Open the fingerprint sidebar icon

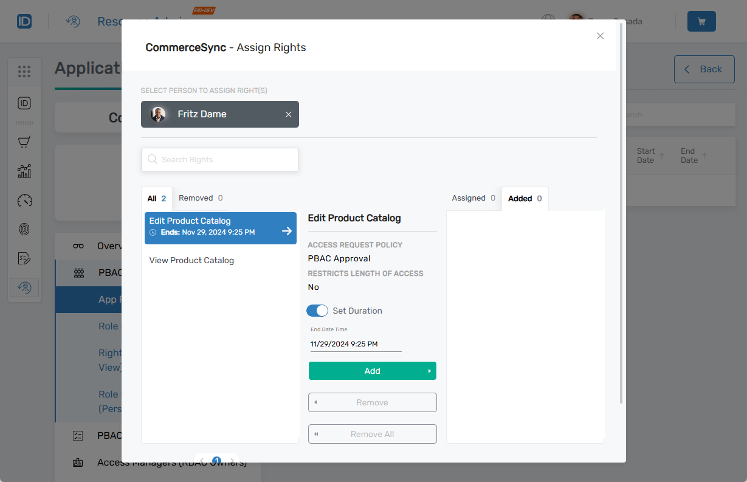(x=24, y=229)
